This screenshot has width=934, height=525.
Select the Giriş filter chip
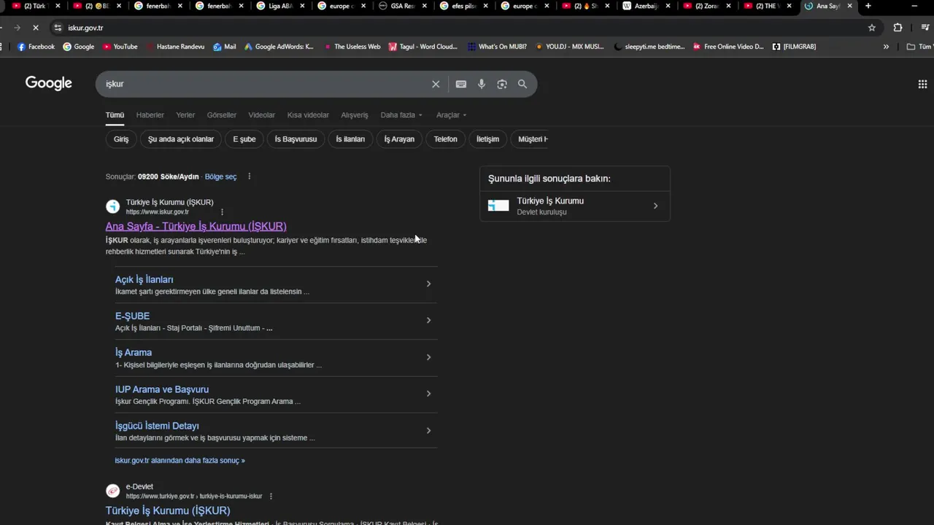[121, 139]
